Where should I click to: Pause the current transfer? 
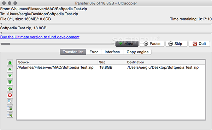pyautogui.click(x=152, y=44)
